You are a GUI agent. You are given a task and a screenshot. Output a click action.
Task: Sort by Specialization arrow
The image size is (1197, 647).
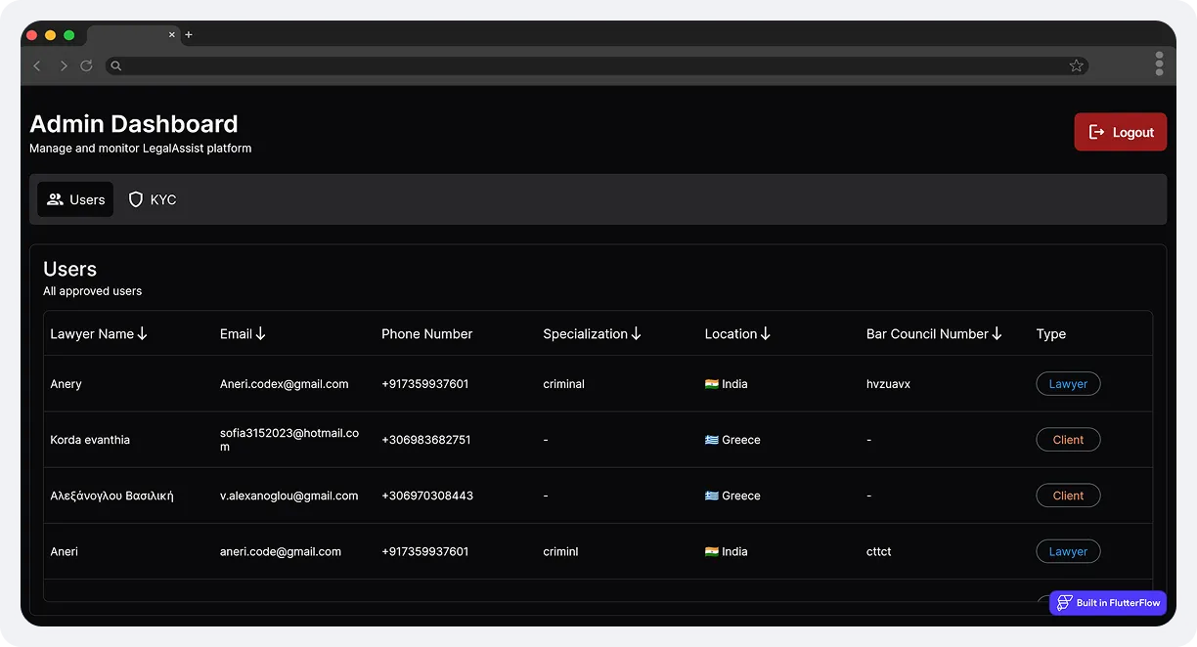636,333
